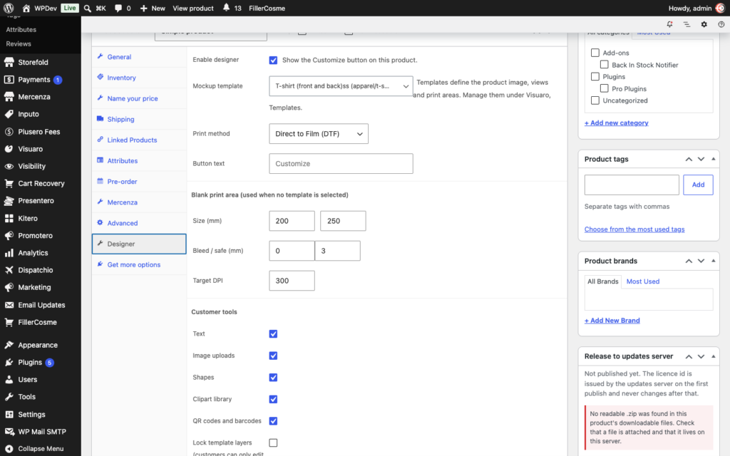Screen dimensions: 730x456
Task: Select Most Used brands tab
Action: tap(642, 281)
